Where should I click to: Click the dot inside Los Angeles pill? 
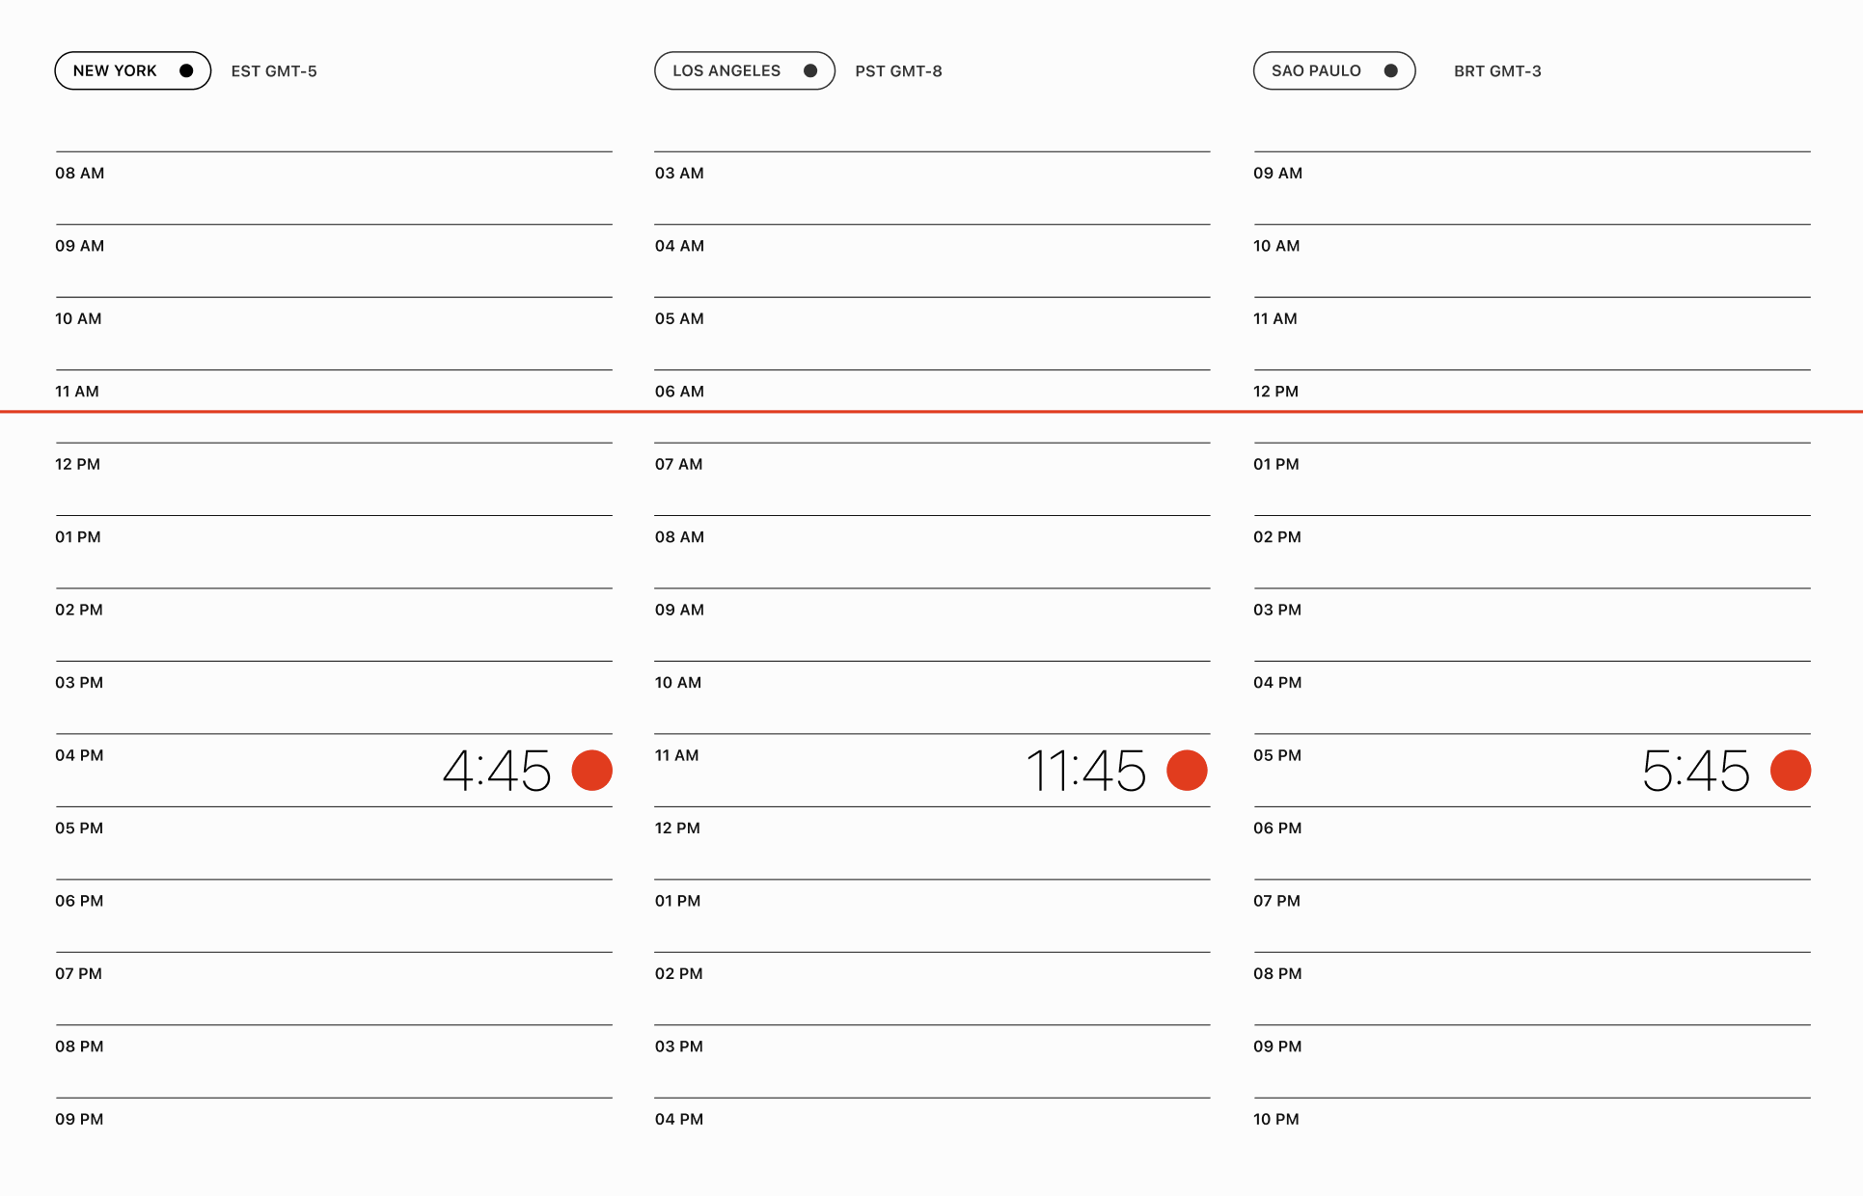coord(810,70)
